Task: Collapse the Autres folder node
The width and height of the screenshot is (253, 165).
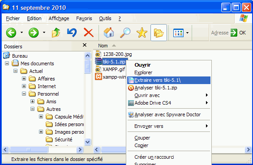Action: pos(32,109)
